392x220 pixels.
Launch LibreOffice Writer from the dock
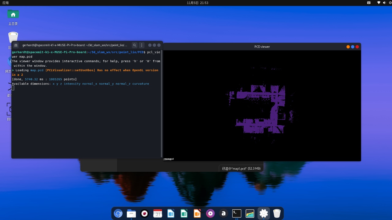[x=171, y=213]
